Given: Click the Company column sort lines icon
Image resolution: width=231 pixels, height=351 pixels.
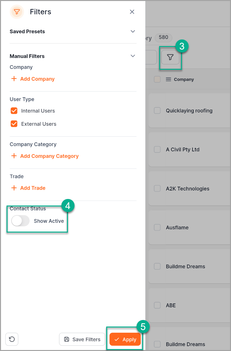Looking at the screenshot, I should (168, 79).
